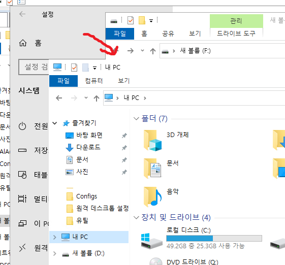Expand 새 볼륨 (D:) in navigation tree
The height and width of the screenshot is (265, 285).
tap(54, 253)
